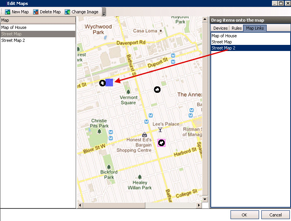Select the blue map link square on the map
This screenshot has height=221, width=291.
coord(109,83)
